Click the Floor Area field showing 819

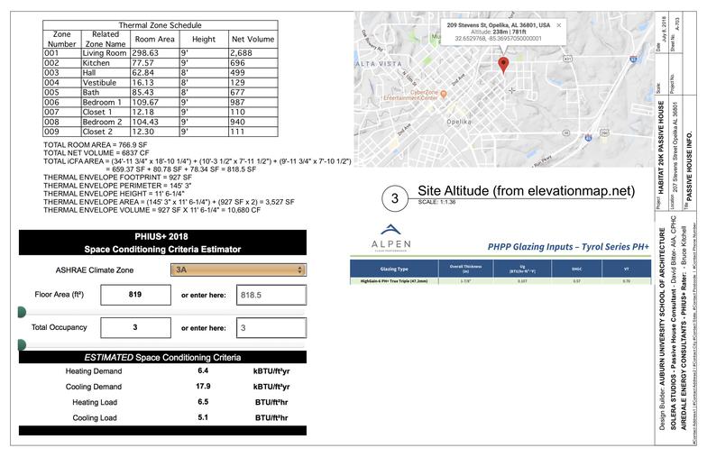pos(135,295)
